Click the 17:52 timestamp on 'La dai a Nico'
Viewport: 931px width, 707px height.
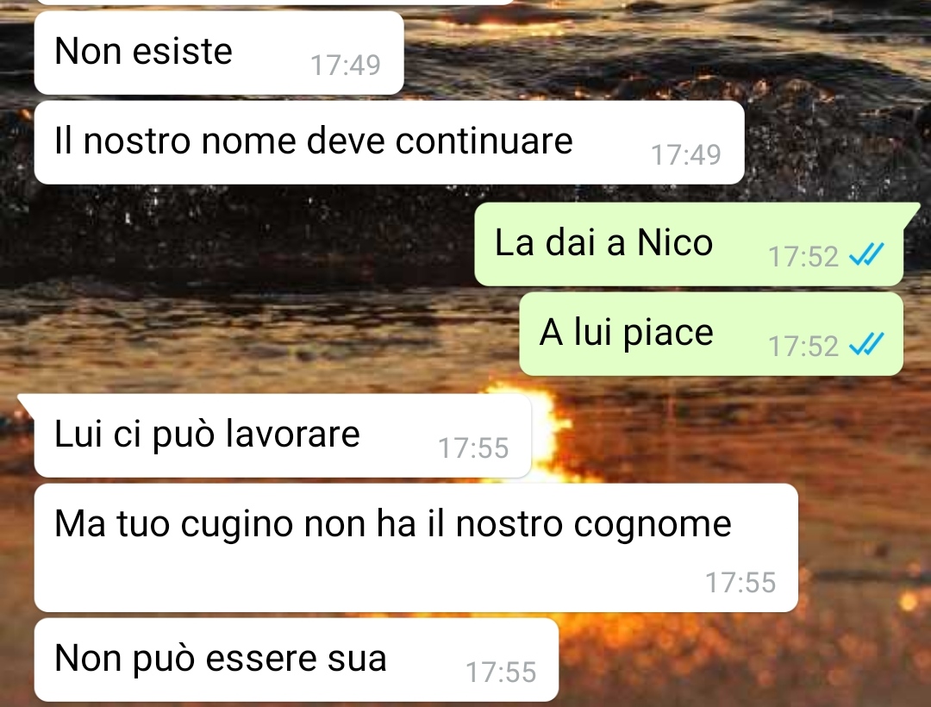click(x=803, y=257)
